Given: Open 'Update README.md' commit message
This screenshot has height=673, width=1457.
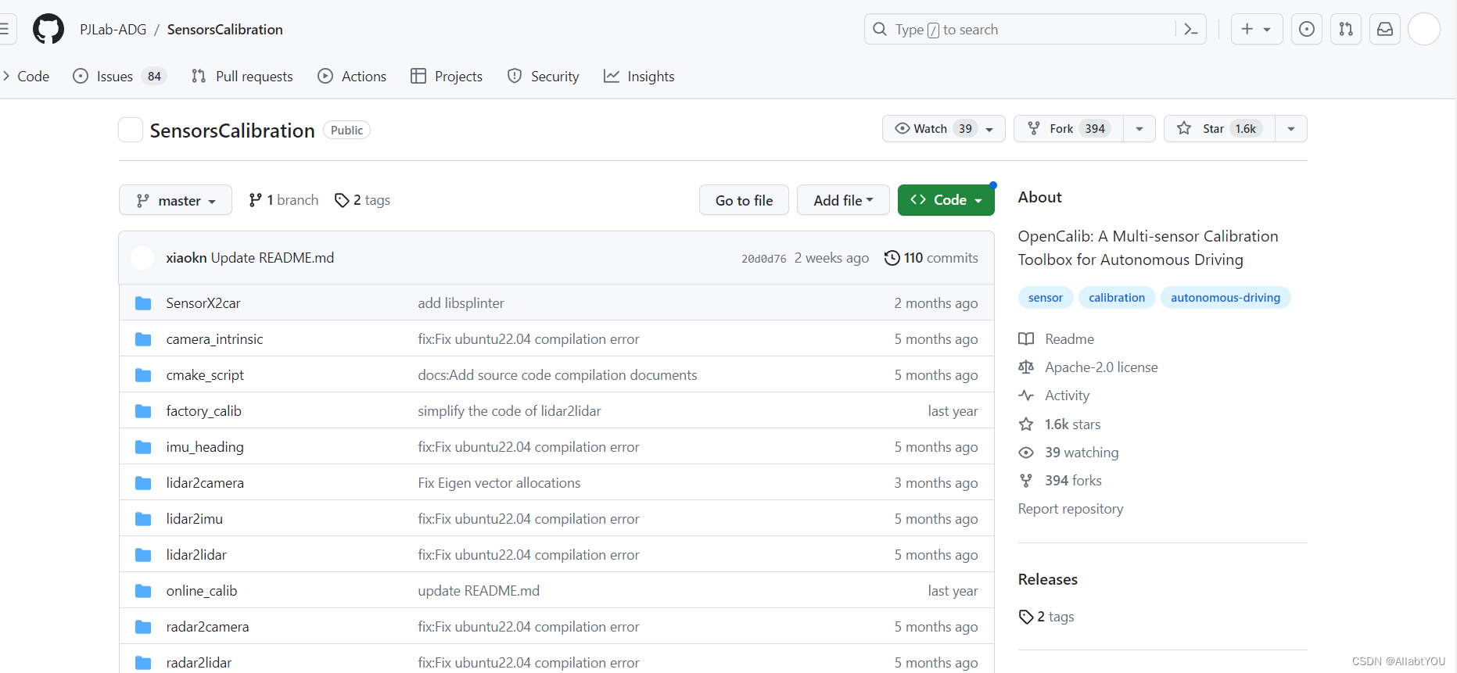Looking at the screenshot, I should pos(272,258).
